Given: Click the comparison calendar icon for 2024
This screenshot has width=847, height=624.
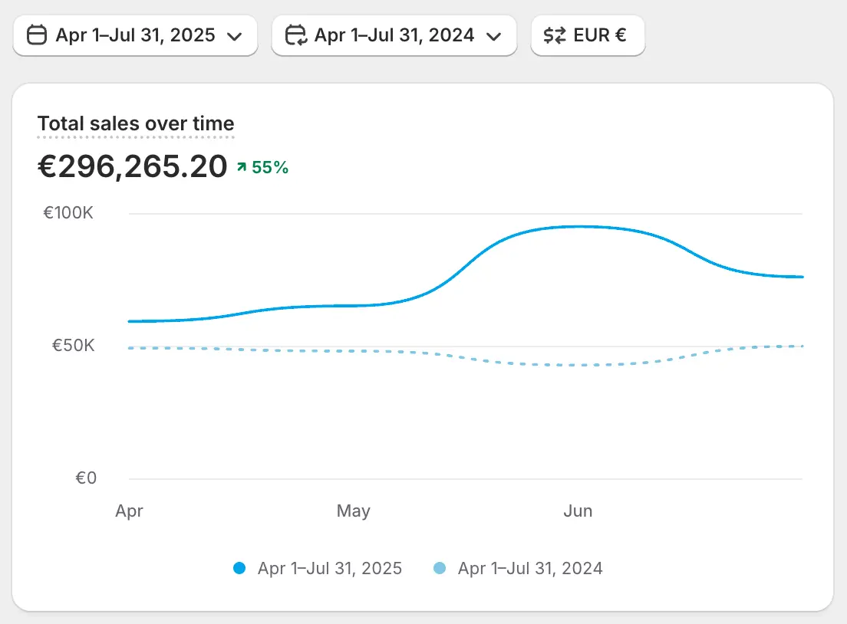Looking at the screenshot, I should [x=295, y=35].
